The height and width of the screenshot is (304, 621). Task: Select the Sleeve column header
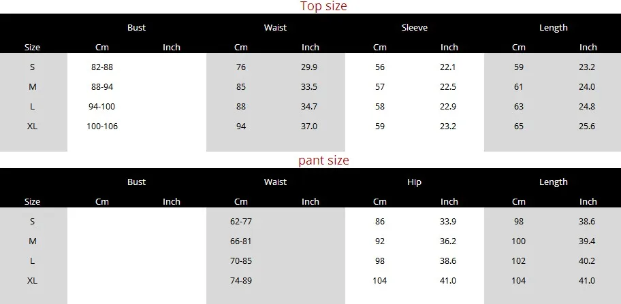[414, 28]
